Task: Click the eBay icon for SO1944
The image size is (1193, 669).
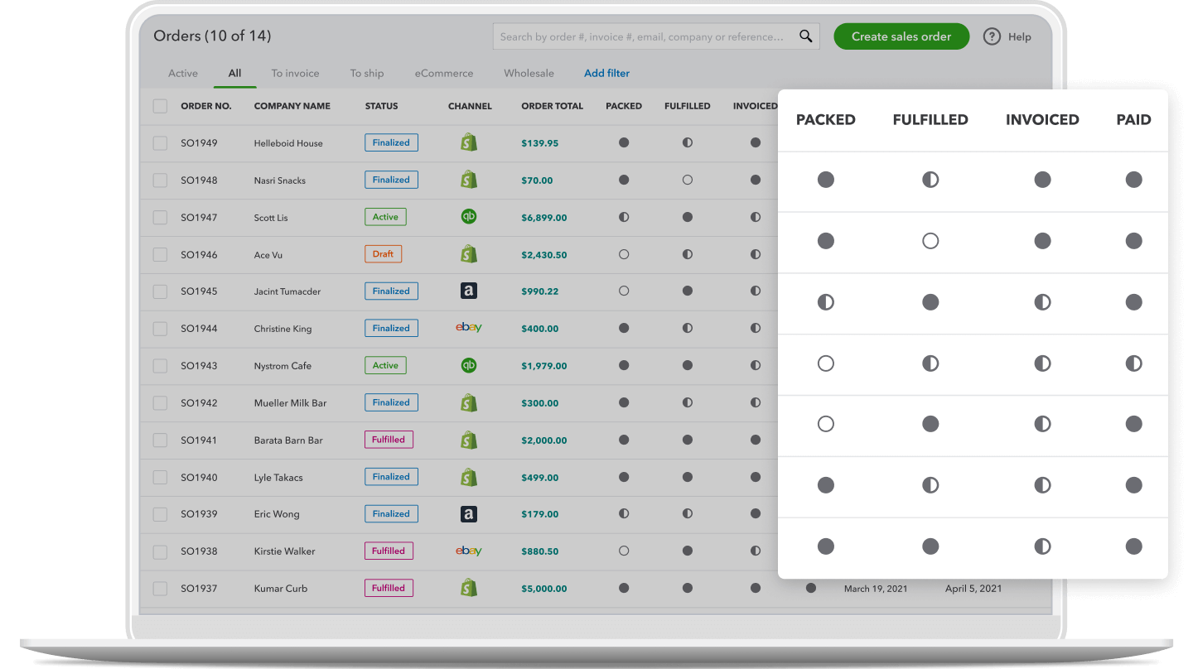Action: coord(469,328)
